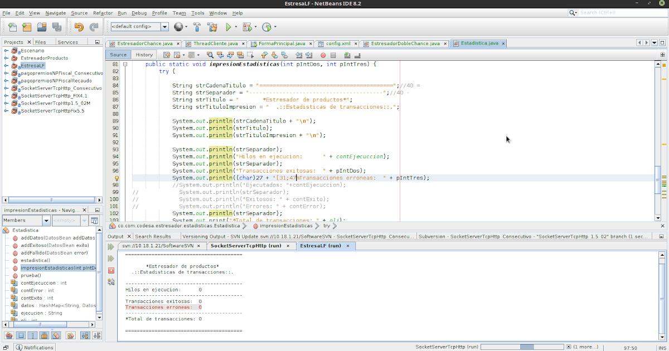Select the Debug Project icon
Viewport: 669px width, 351px height.
(x=247, y=26)
